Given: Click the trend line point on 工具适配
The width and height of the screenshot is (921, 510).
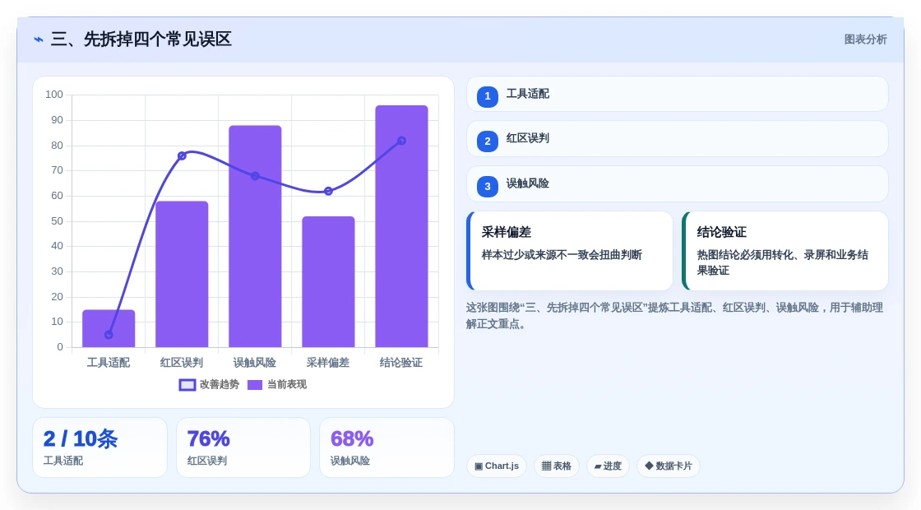Looking at the screenshot, I should point(109,335).
